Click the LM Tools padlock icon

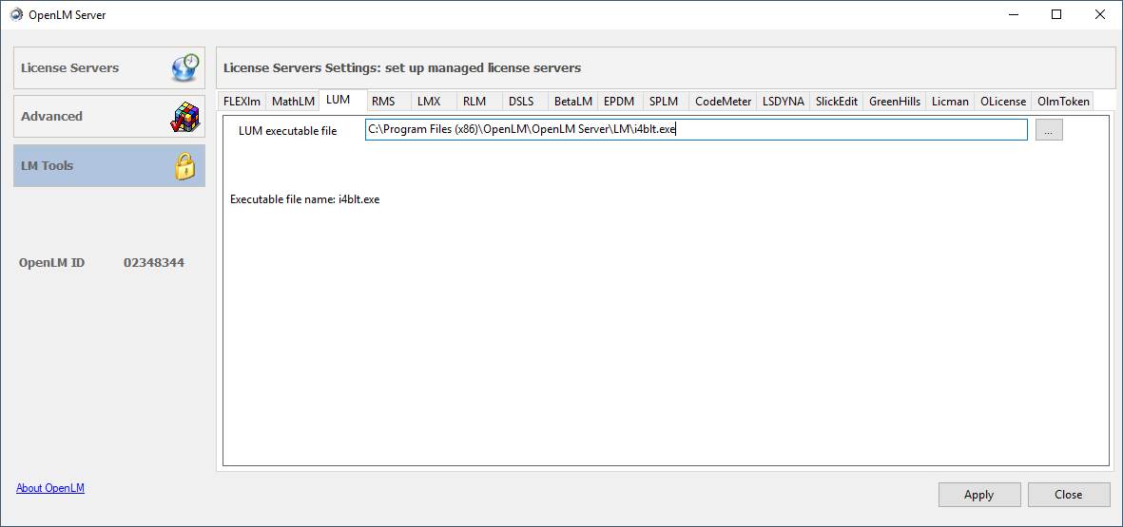[184, 166]
